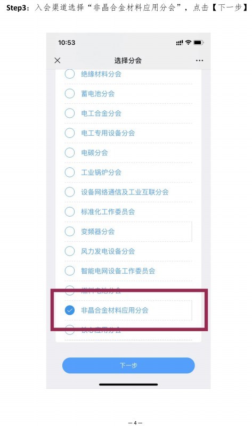
Task: Tap the 10:53 clock in status bar
Action: click(x=67, y=43)
